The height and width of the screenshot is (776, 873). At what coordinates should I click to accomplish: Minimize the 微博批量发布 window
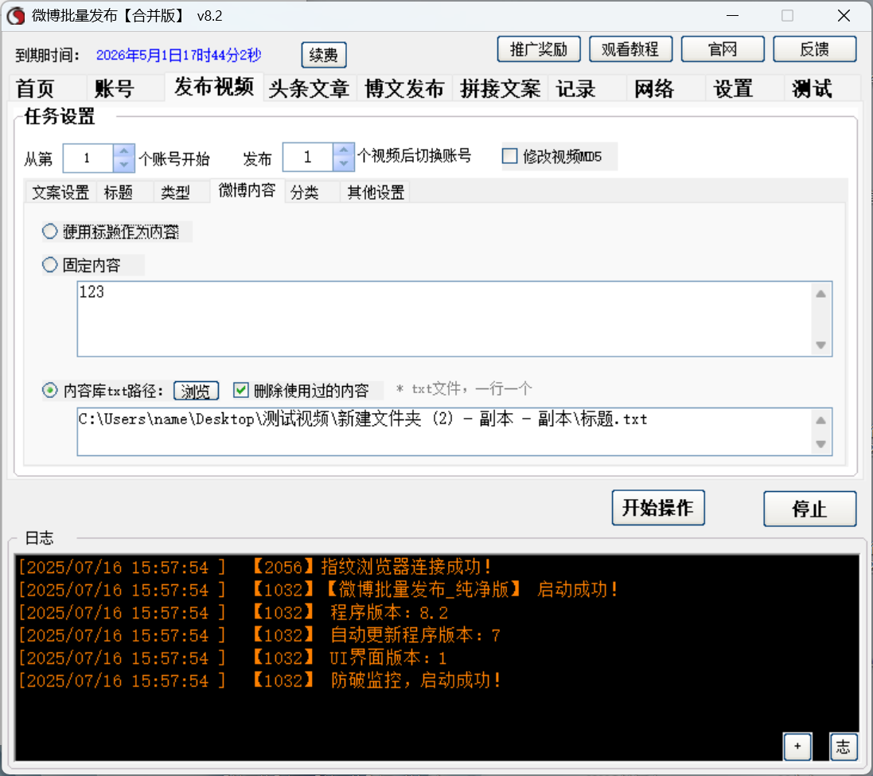coord(733,16)
